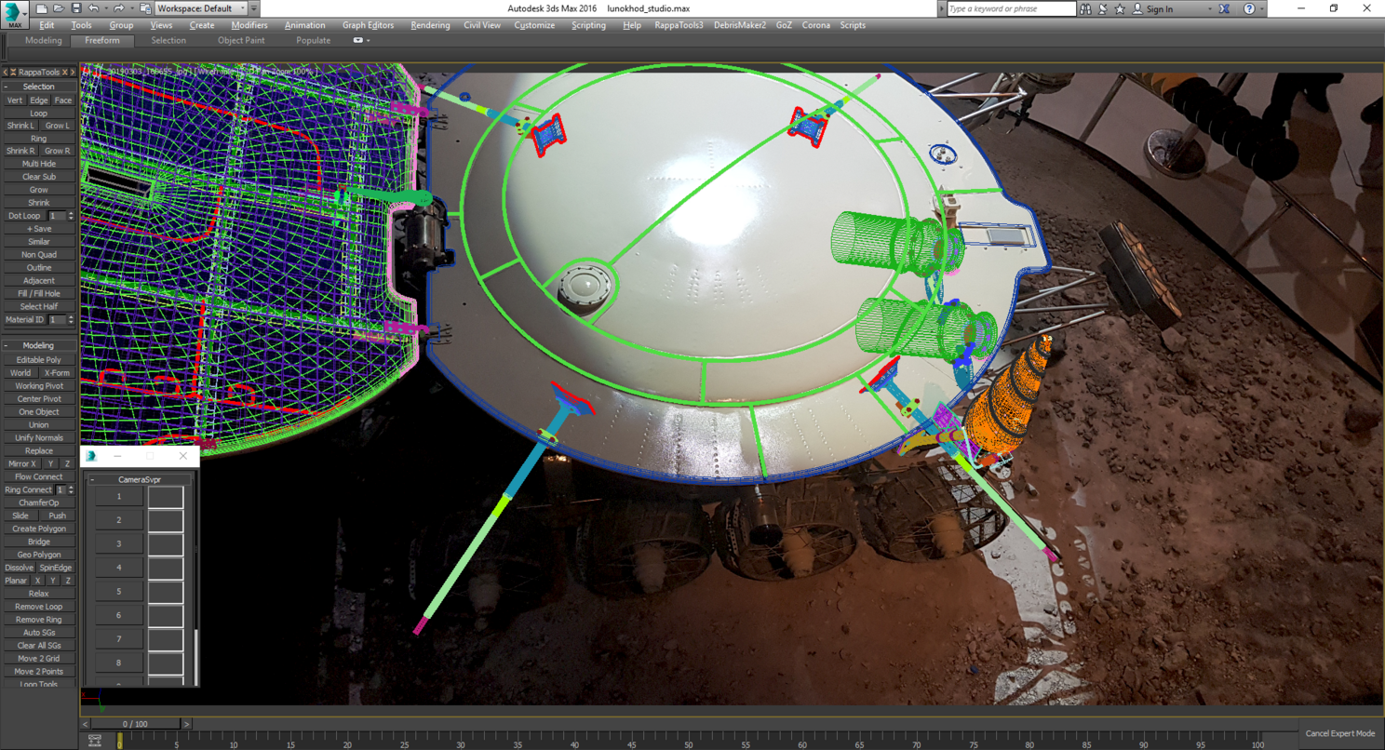Screen dimensions: 1385x750
Task: Click the Editable Poly button
Action: [x=39, y=360]
